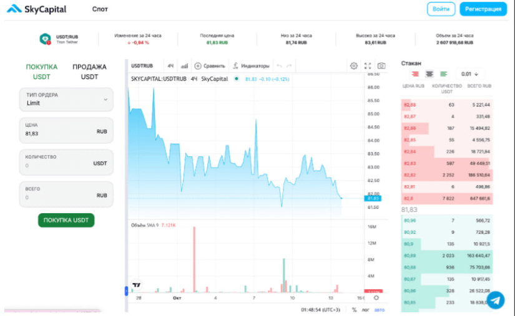Open the Спот menu item
The image size is (515, 316).
click(100, 9)
